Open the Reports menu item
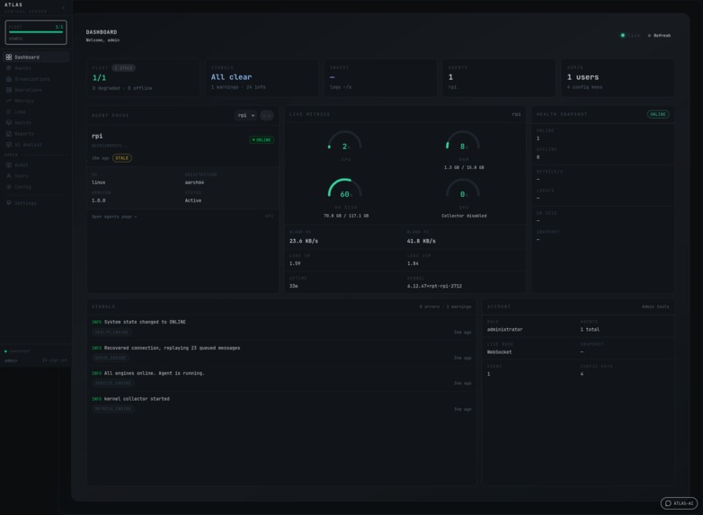Image resolution: width=703 pixels, height=515 pixels. point(36,134)
